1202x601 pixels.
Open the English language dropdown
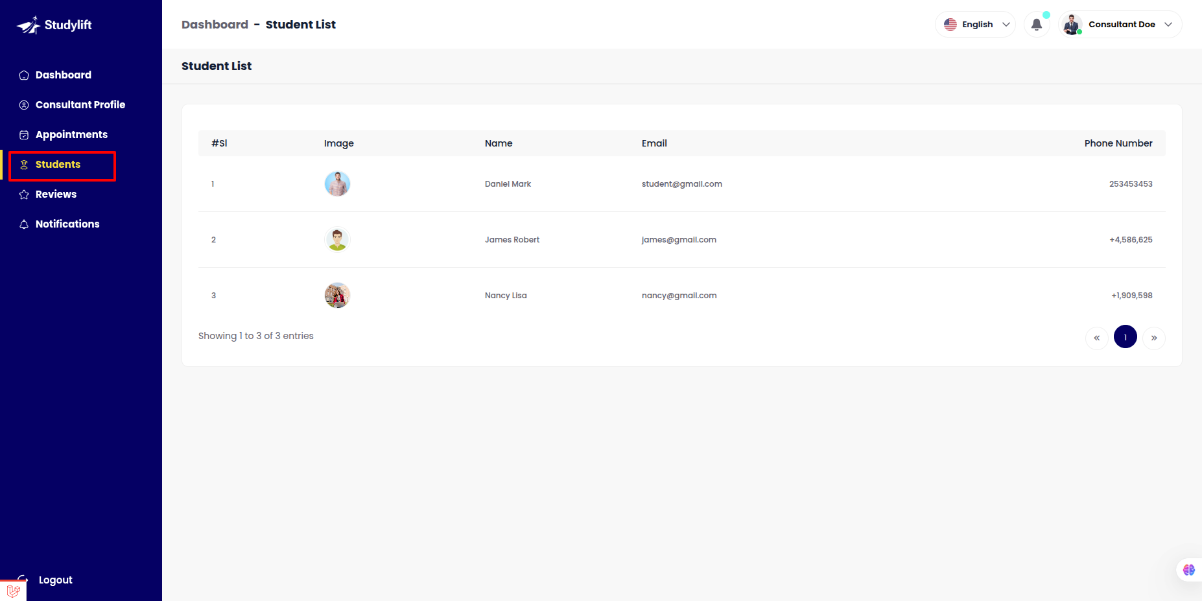(976, 25)
